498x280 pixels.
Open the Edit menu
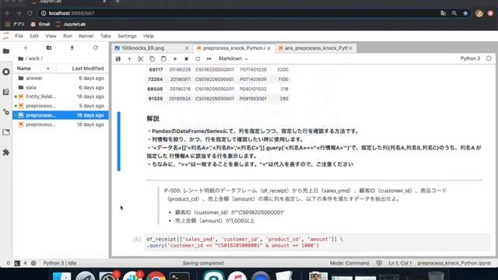[x=34, y=36]
